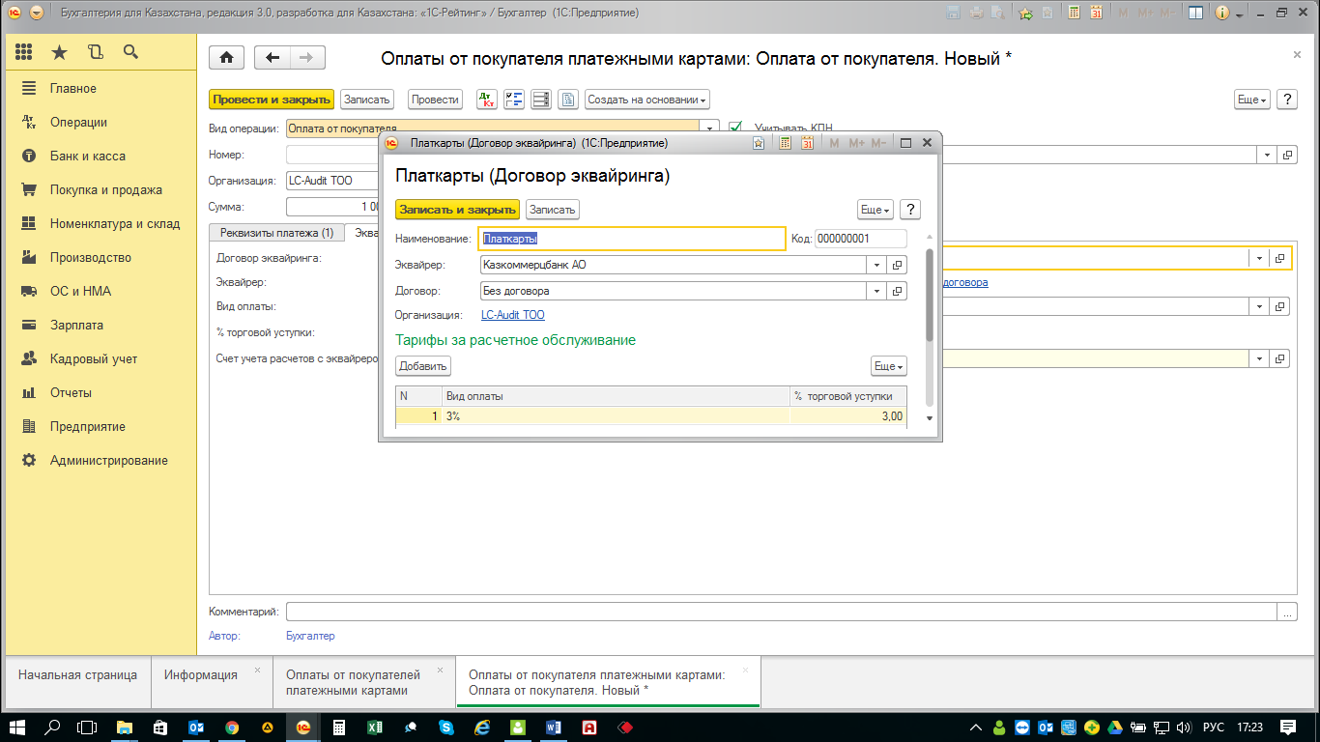This screenshot has width=1320, height=742.
Task: Go to the home page button
Action: pos(227,58)
